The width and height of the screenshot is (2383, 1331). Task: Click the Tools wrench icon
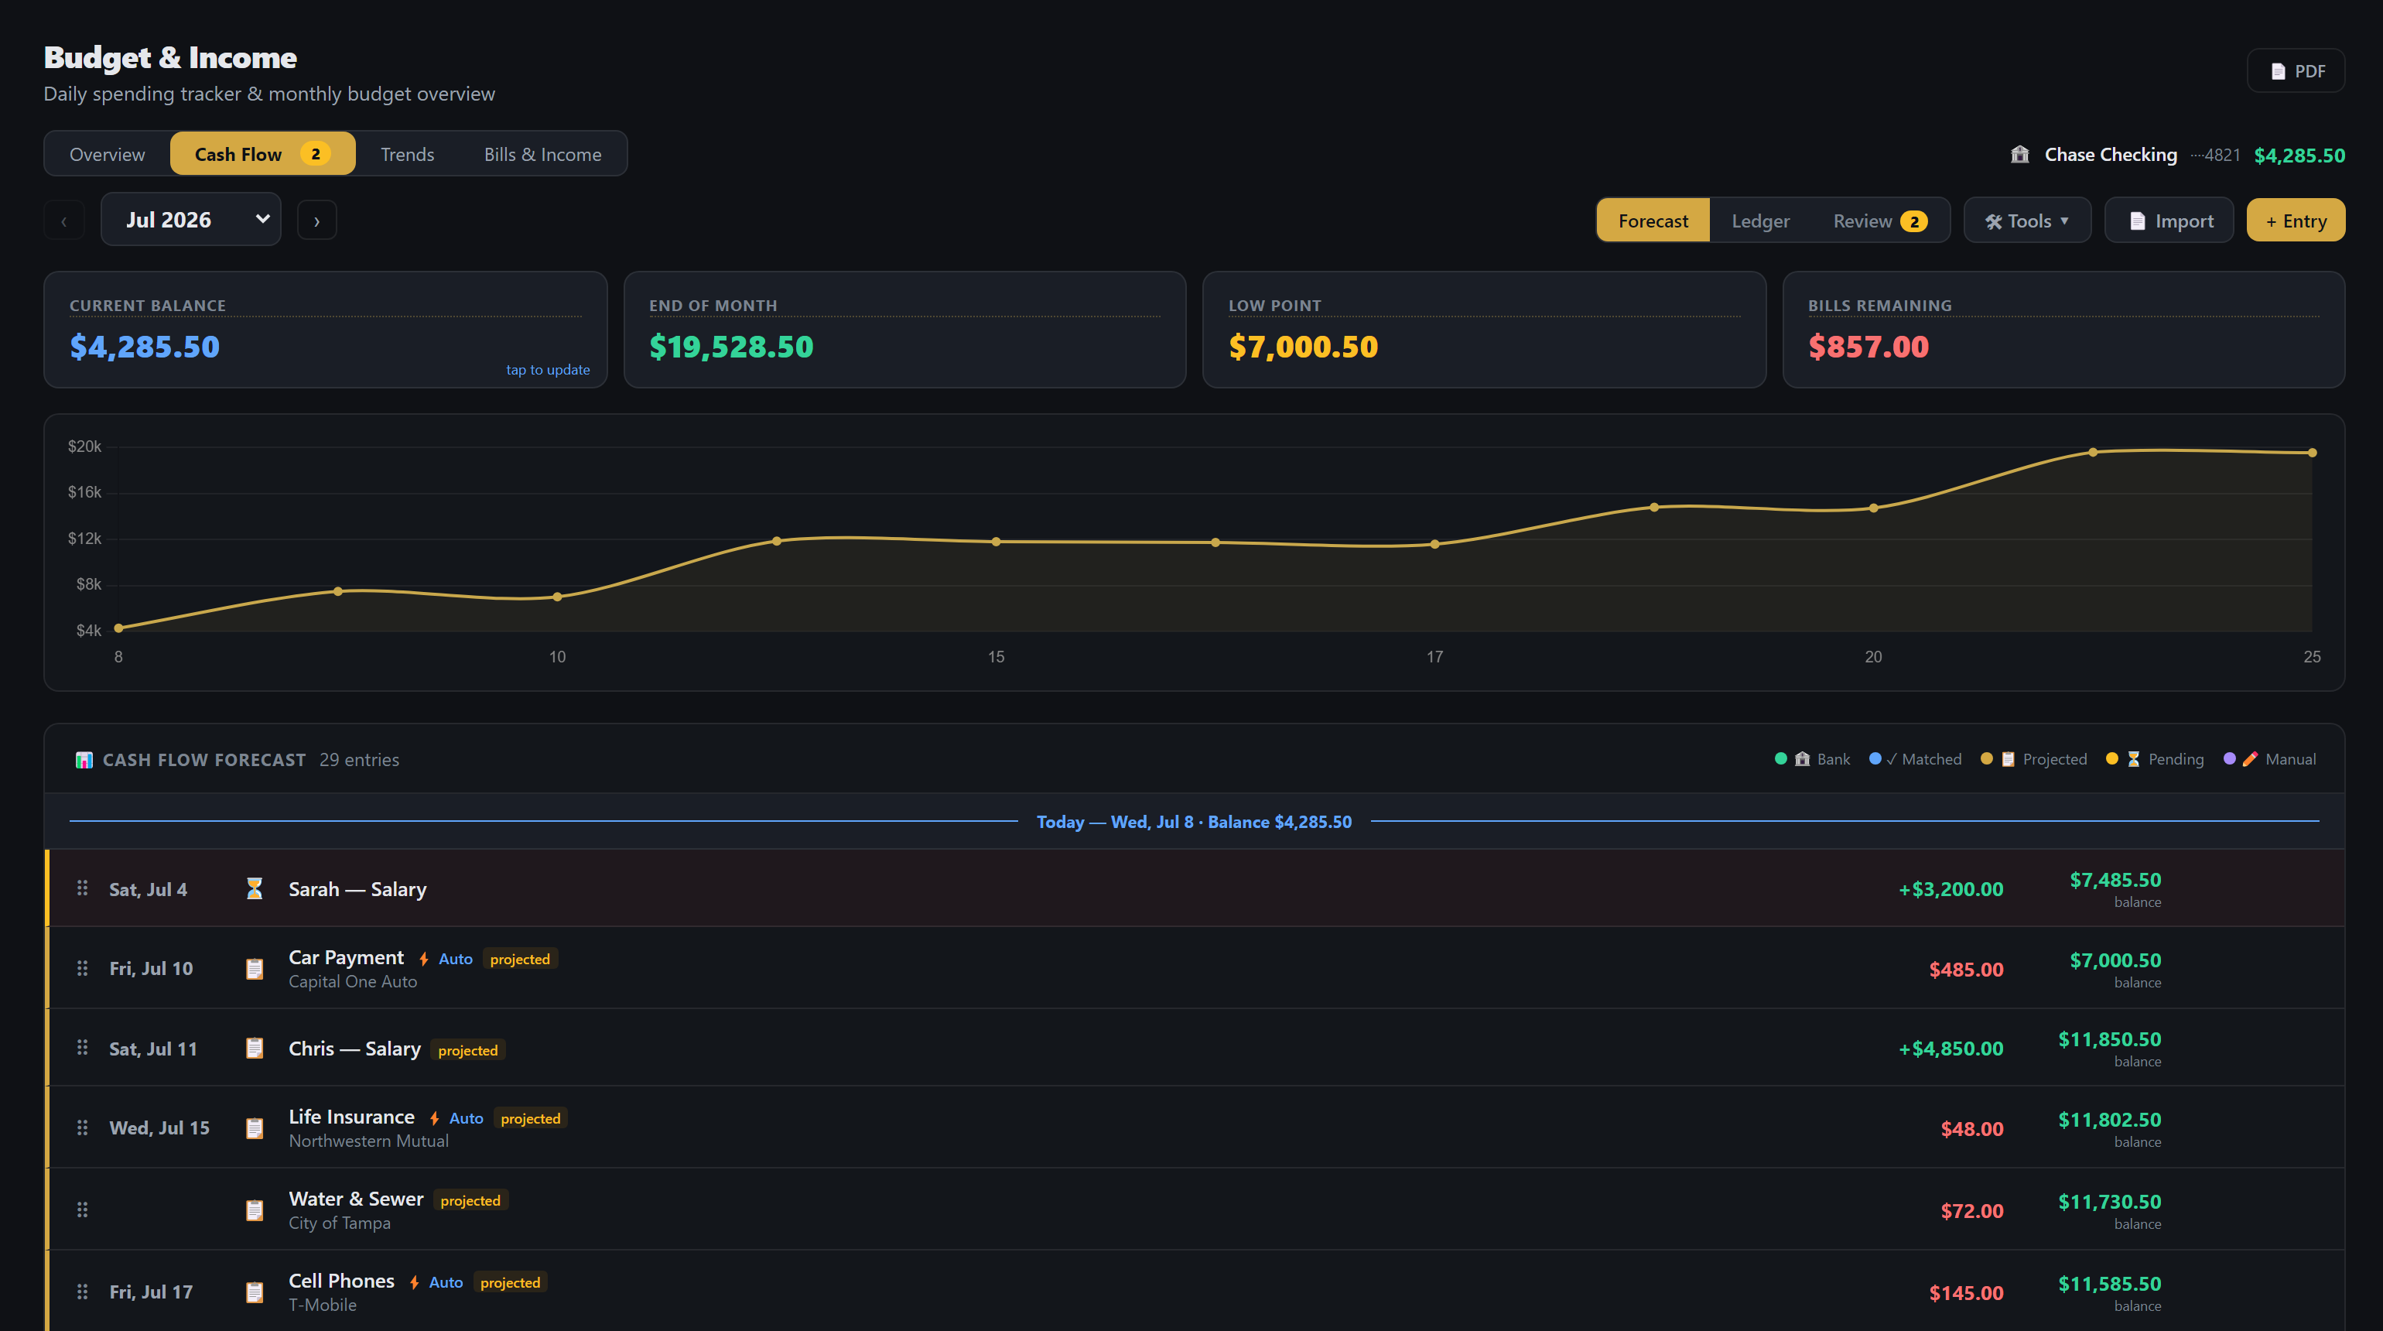tap(1994, 222)
